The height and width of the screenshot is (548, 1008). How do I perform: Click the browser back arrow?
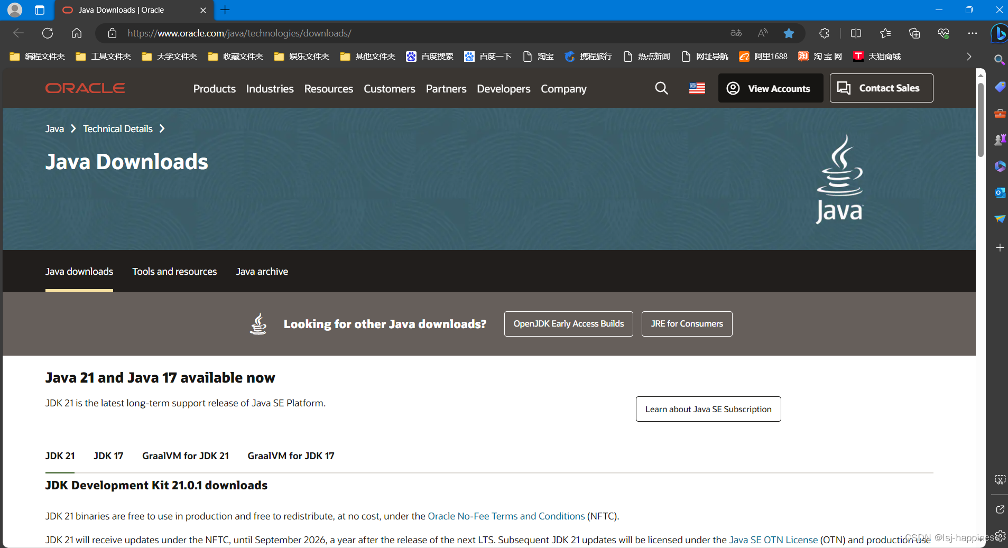pos(19,33)
